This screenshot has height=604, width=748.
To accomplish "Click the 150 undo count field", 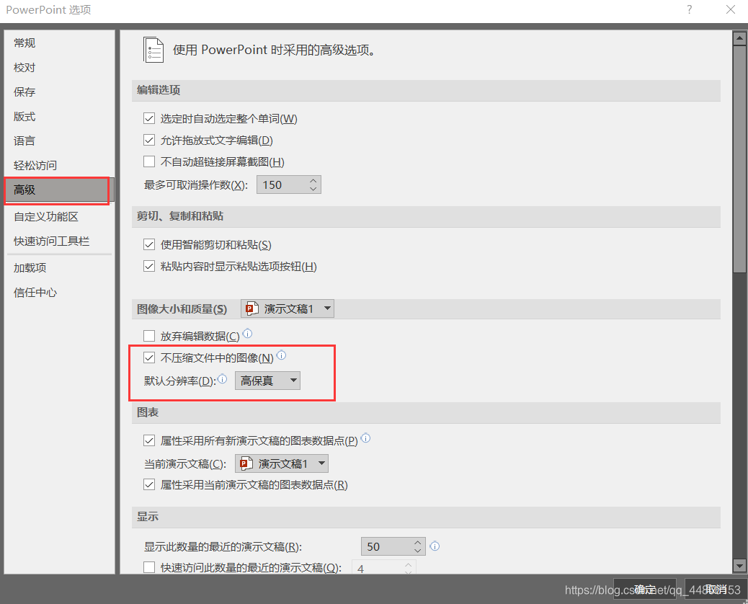I will (282, 185).
